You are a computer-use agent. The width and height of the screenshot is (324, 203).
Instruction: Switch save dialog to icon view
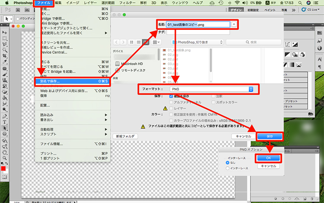pyautogui.click(x=131, y=42)
